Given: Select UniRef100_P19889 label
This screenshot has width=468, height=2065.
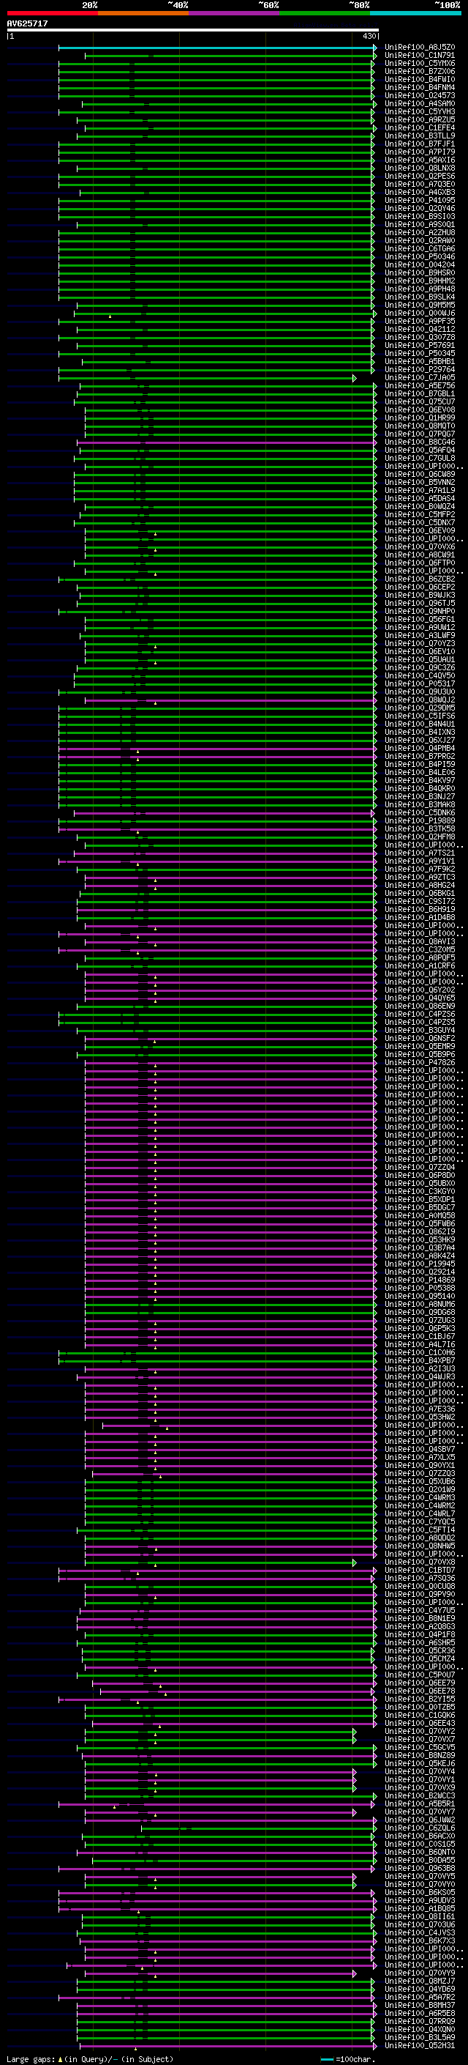Looking at the screenshot, I should point(419,821).
